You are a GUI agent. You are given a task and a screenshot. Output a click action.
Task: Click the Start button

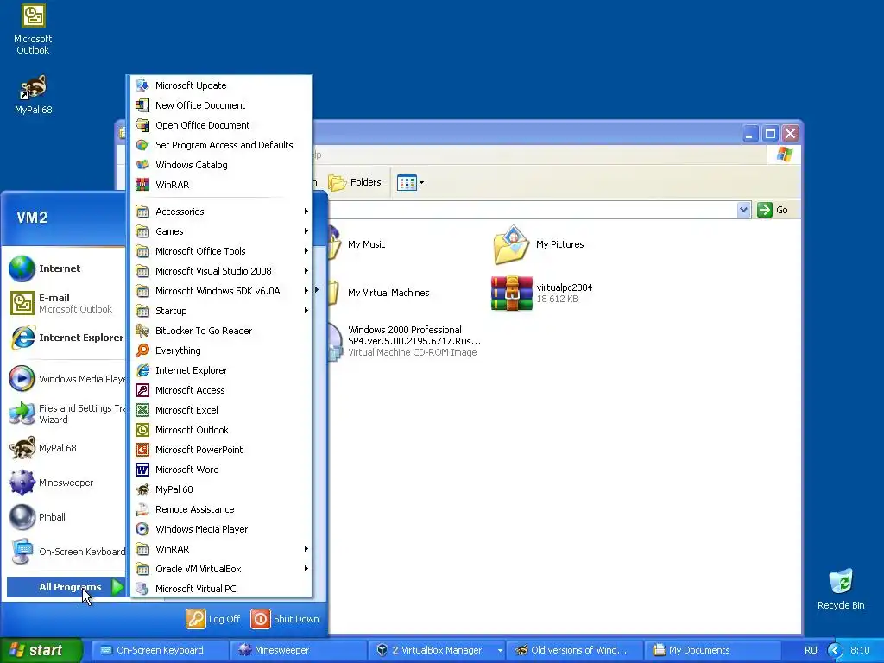click(41, 650)
